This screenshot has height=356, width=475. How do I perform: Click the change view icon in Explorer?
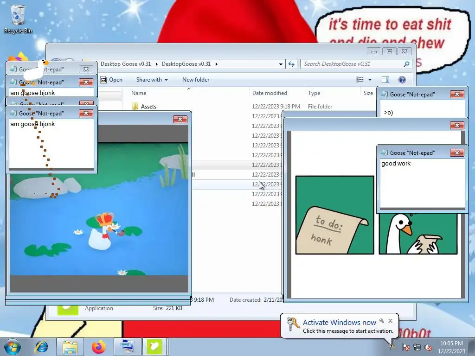(360, 80)
